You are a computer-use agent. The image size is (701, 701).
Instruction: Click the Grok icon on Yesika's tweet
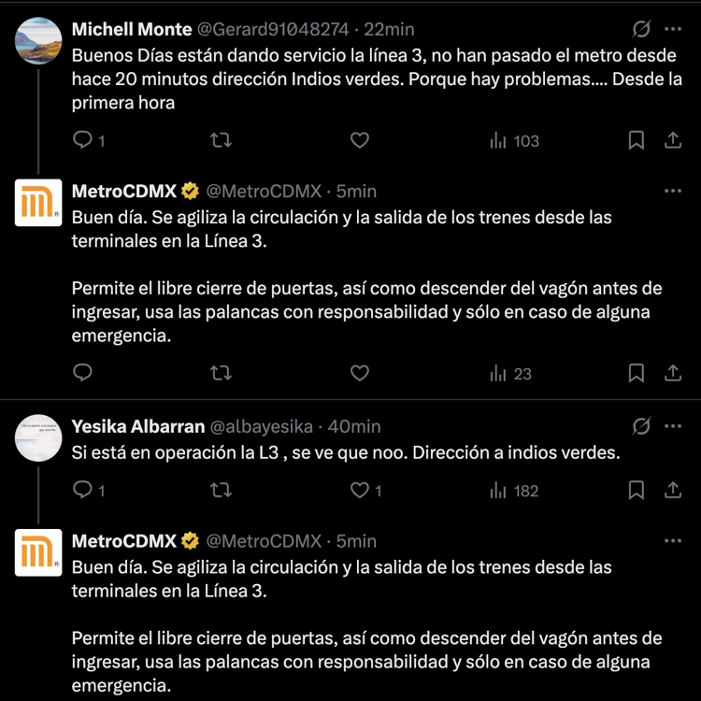pyautogui.click(x=641, y=426)
